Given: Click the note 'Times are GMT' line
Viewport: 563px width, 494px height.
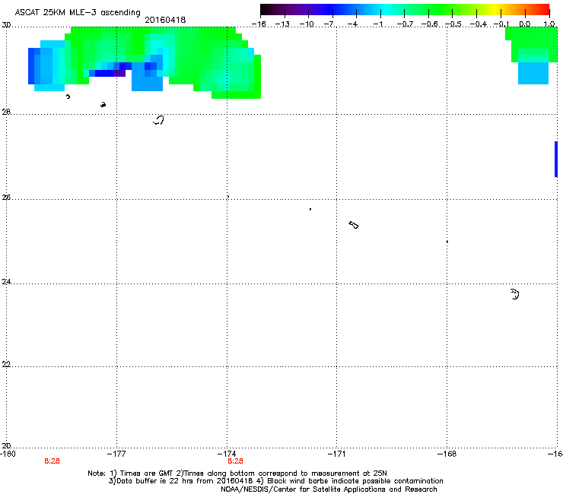Looking at the screenshot, I should 237,473.
